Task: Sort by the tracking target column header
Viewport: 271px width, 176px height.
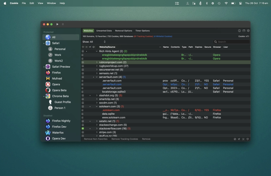Action: click(86, 47)
